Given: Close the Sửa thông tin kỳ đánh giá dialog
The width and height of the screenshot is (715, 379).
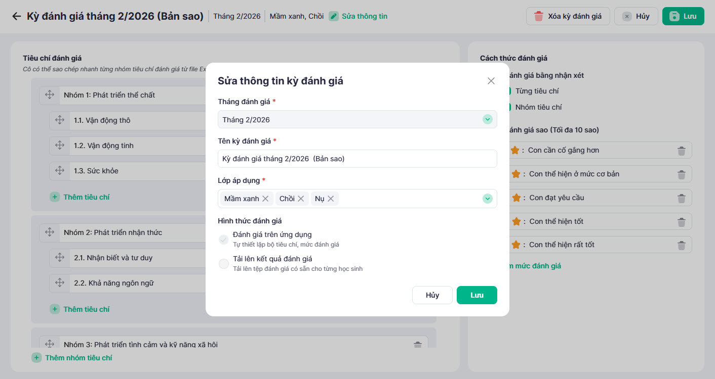Looking at the screenshot, I should 491,81.
